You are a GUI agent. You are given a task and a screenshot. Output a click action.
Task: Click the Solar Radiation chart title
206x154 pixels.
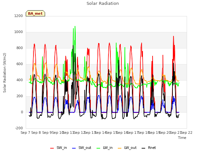(x=103, y=4)
